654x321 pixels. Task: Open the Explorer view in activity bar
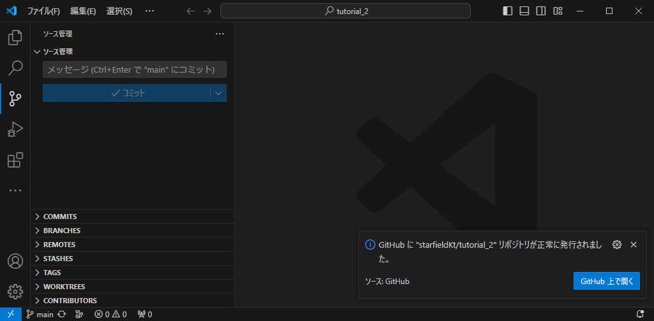[15, 38]
